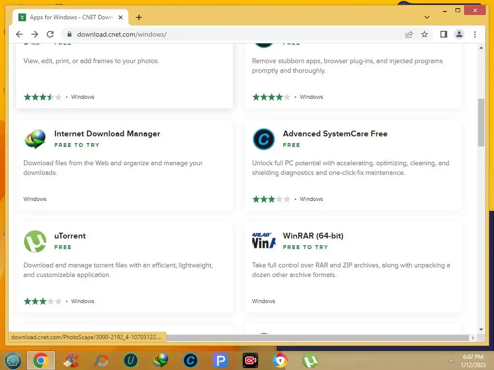Click the scrollbar up arrow
This screenshot has width=494, height=370.
tap(481, 48)
